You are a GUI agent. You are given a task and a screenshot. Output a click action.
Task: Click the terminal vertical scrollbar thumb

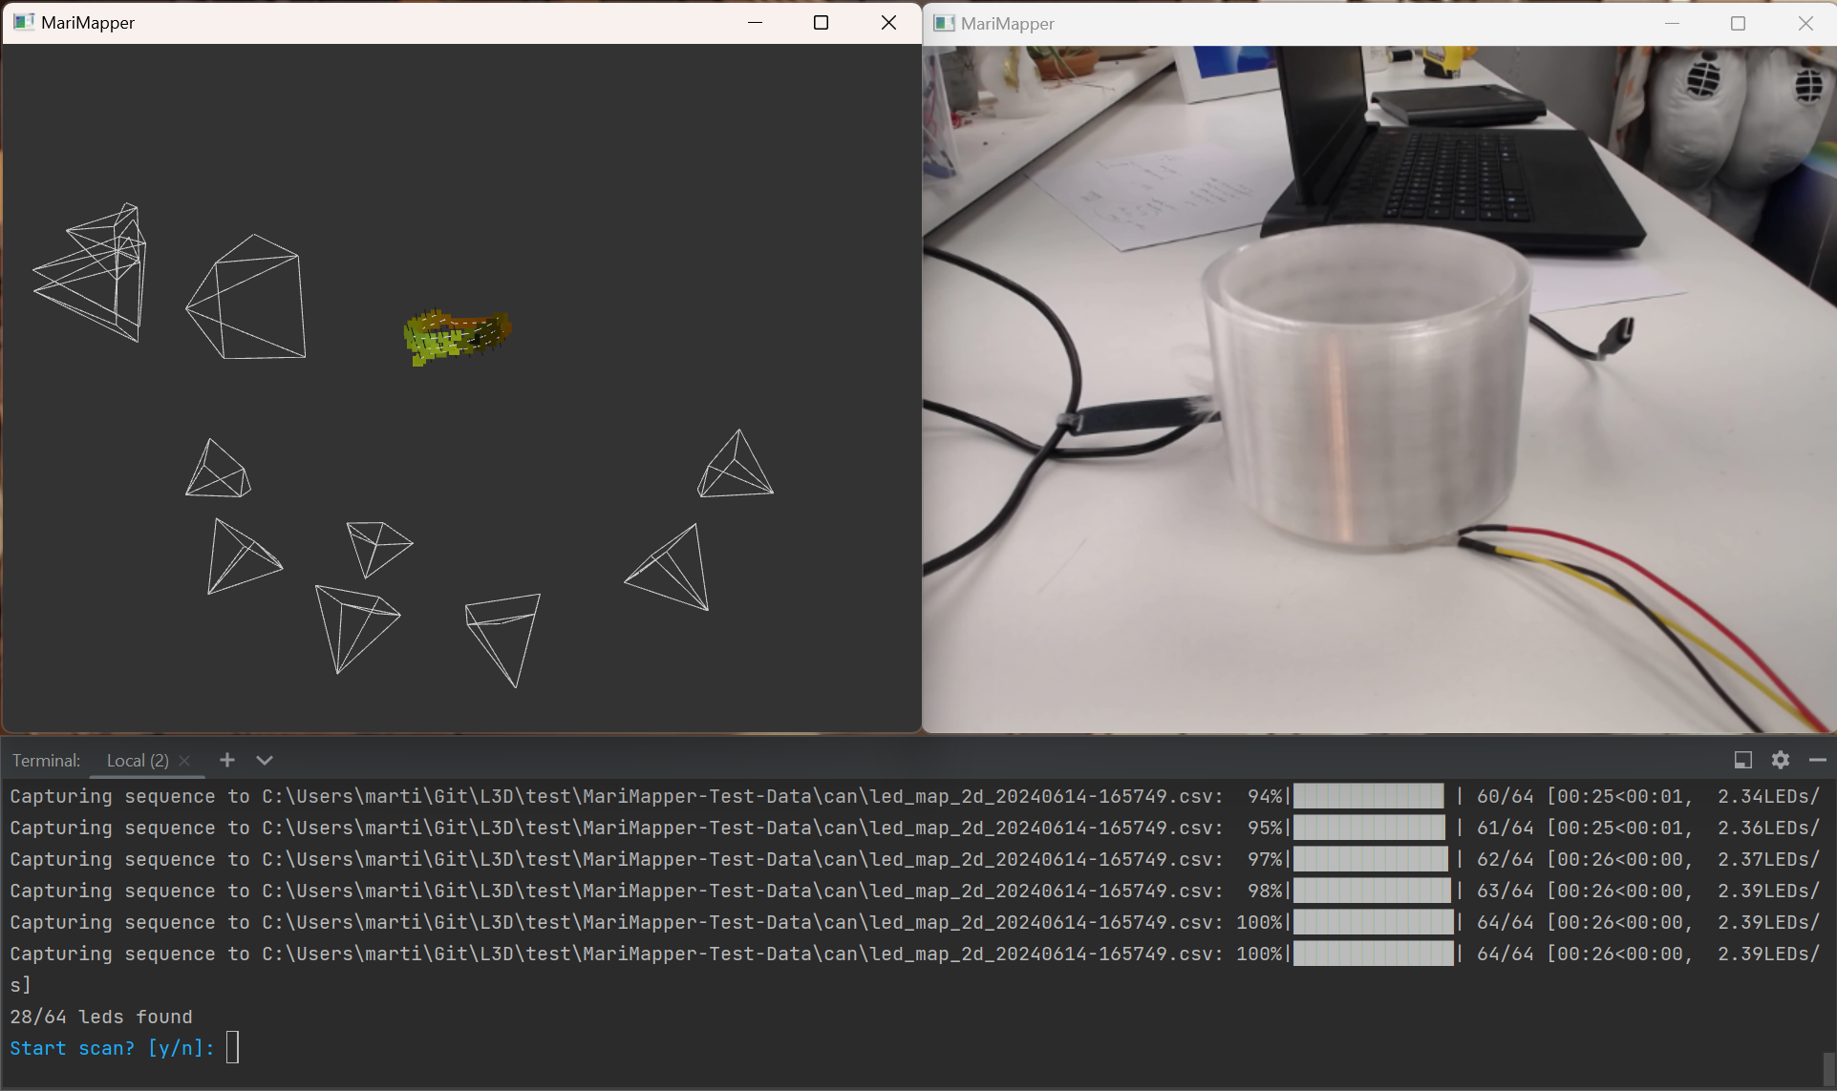[x=1827, y=1069]
